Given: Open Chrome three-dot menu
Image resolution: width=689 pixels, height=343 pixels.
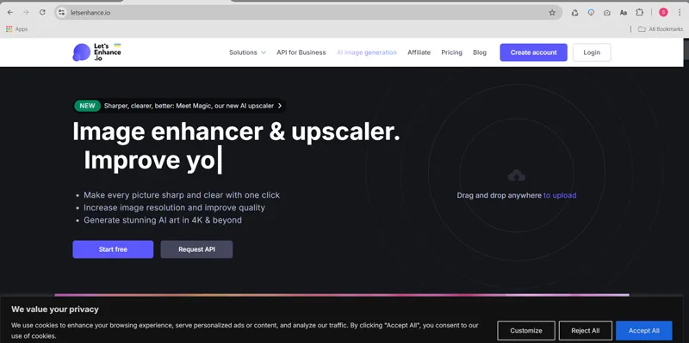Looking at the screenshot, I should pyautogui.click(x=679, y=13).
